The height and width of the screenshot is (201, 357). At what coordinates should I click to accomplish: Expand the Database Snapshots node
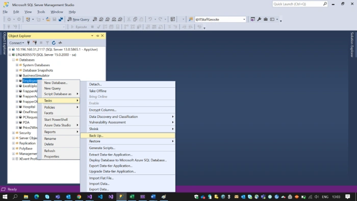(x=17, y=70)
